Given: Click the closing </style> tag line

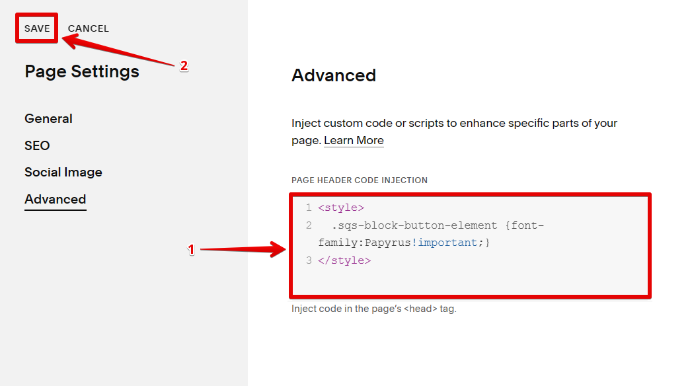Looking at the screenshot, I should [344, 260].
